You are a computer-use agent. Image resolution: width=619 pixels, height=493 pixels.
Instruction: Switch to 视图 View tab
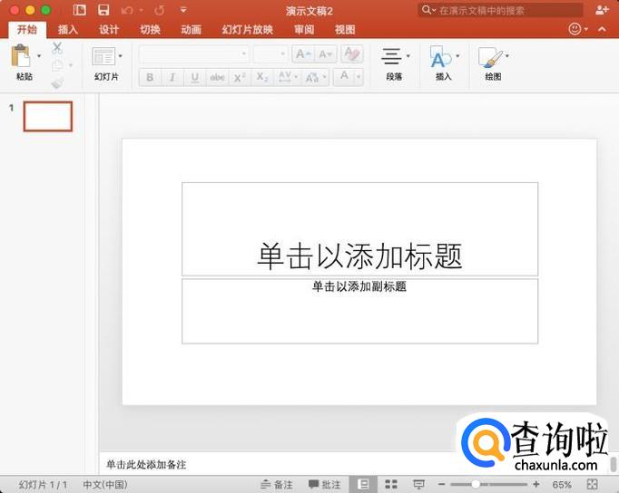345,30
